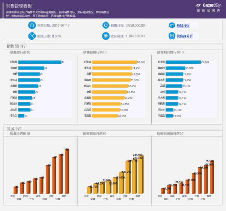Click the blue box icon for 商品分析

coord(172,25)
